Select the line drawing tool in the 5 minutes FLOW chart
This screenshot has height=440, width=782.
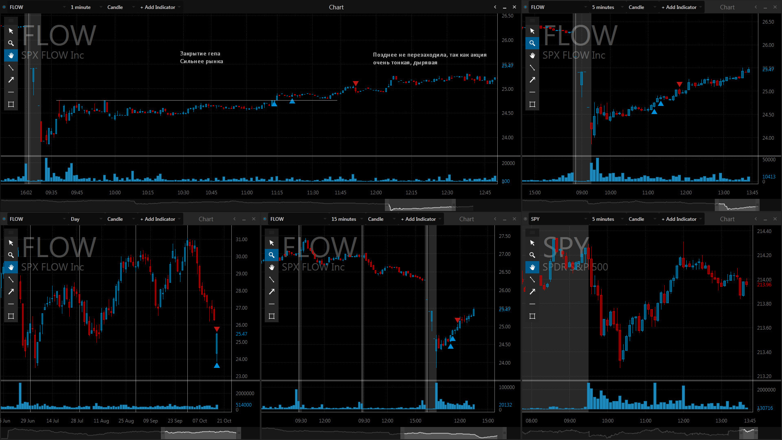point(532,68)
